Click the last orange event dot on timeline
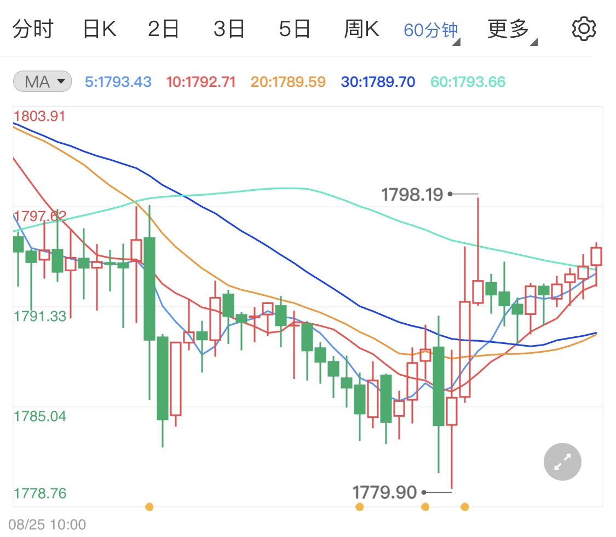The width and height of the screenshot is (616, 537). point(465,507)
